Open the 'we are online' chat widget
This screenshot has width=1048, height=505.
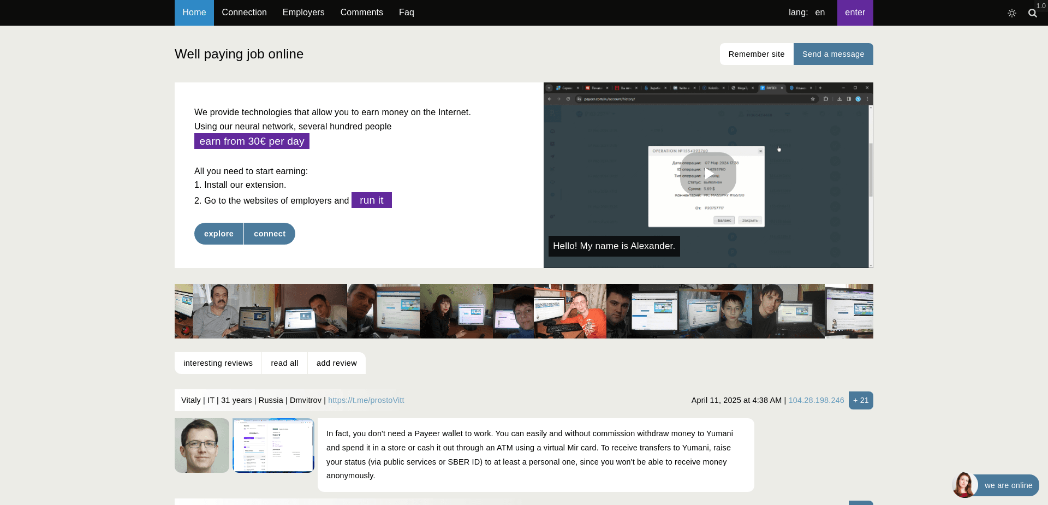click(1007, 485)
